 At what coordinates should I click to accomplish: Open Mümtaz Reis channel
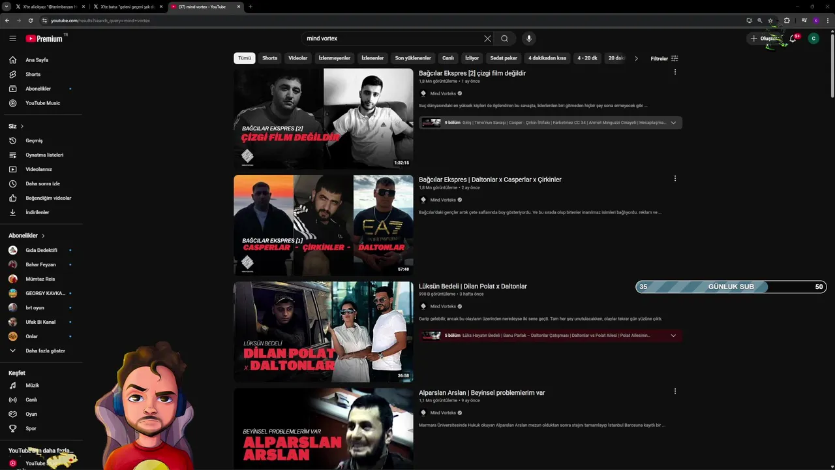(41, 279)
